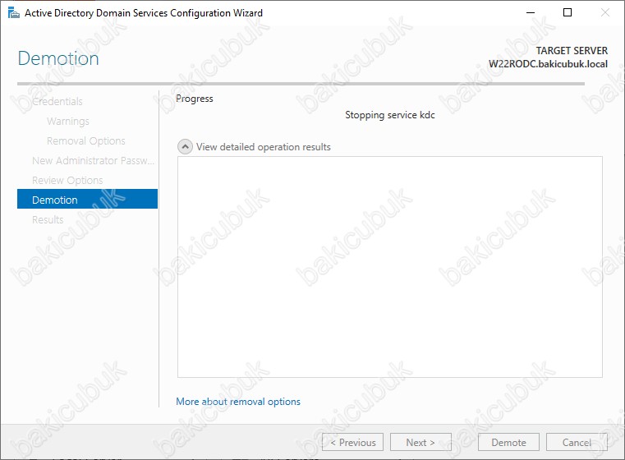Click the Next button
The height and width of the screenshot is (460, 625).
coord(420,442)
